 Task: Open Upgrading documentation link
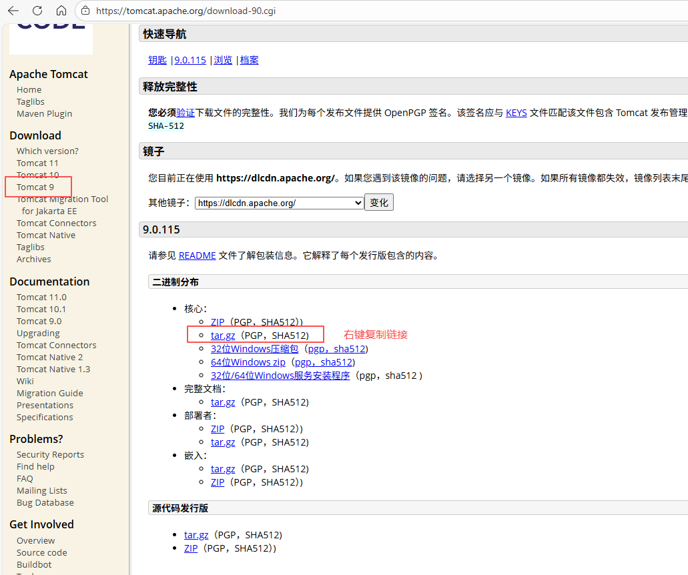click(38, 334)
